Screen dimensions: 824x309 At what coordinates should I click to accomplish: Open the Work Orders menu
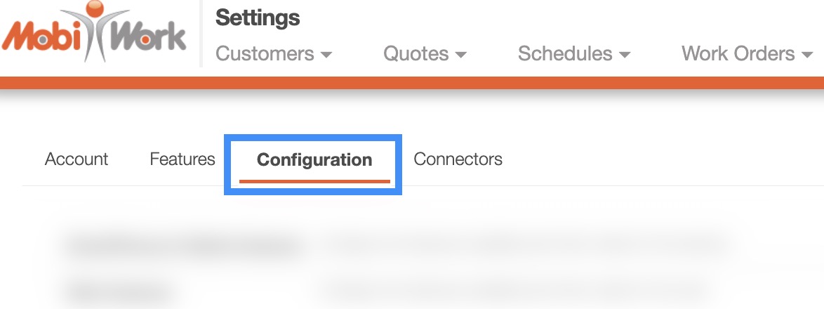click(x=738, y=53)
